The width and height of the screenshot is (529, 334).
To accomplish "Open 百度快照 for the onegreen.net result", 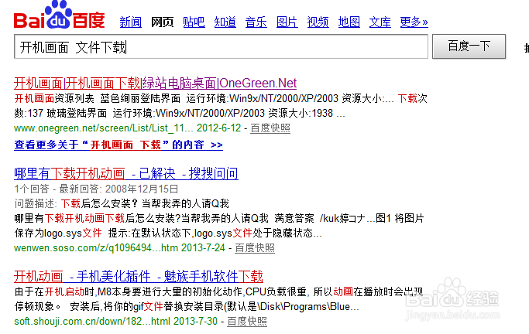I will click(x=270, y=128).
